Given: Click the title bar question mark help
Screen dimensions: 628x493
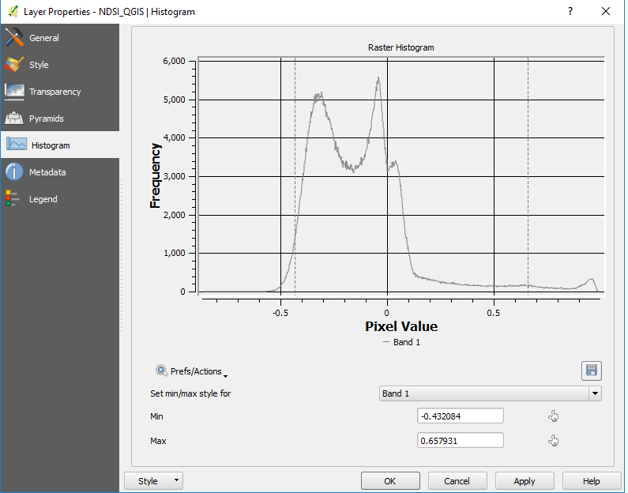Looking at the screenshot, I should (x=570, y=11).
